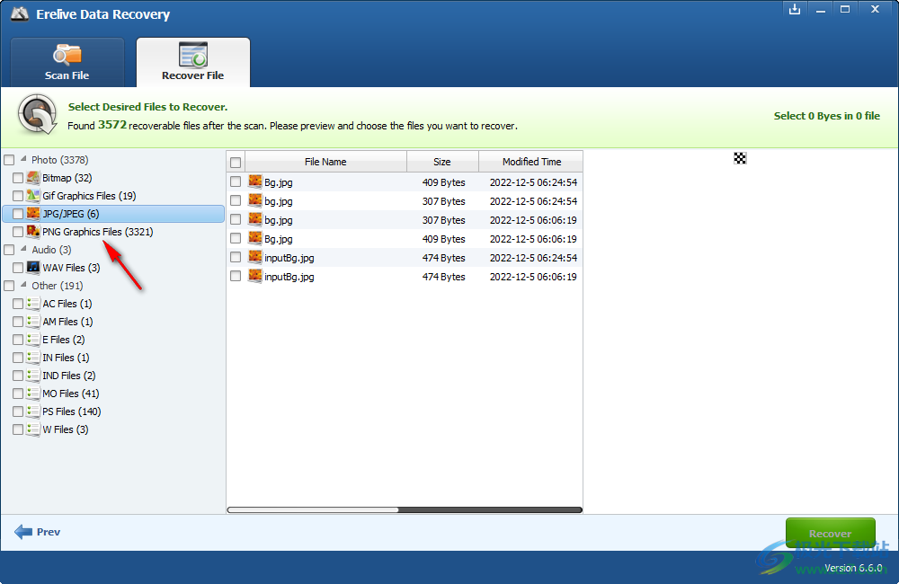This screenshot has height=584, width=899.
Task: Minimize the Erelive Data Recovery window
Action: (x=821, y=9)
